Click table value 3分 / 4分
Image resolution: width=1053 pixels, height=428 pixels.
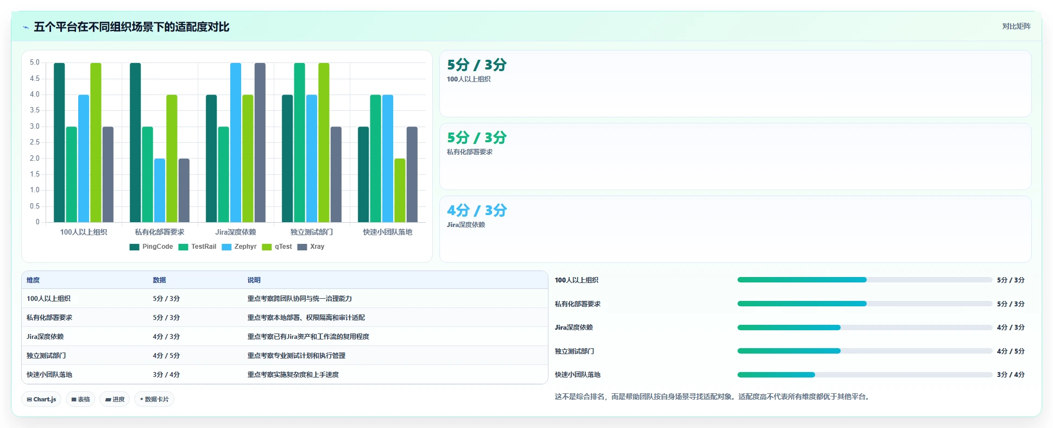[x=166, y=375]
